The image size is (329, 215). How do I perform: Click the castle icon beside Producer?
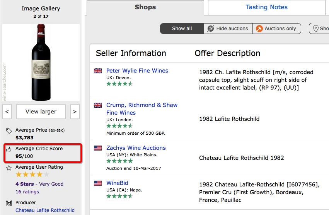9,203
